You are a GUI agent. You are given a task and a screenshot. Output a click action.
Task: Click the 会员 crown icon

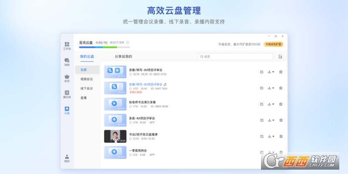(67, 78)
